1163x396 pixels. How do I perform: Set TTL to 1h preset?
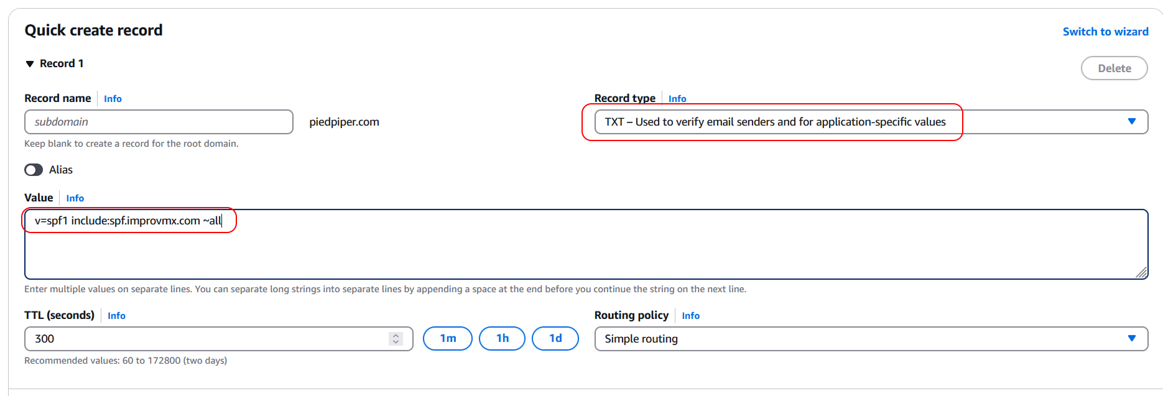pyautogui.click(x=502, y=339)
